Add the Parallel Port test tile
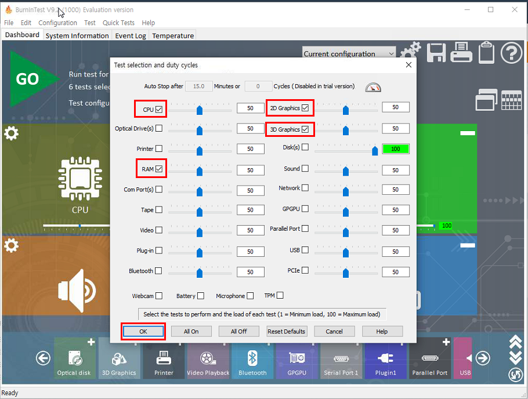The width and height of the screenshot is (528, 399). click(446, 342)
